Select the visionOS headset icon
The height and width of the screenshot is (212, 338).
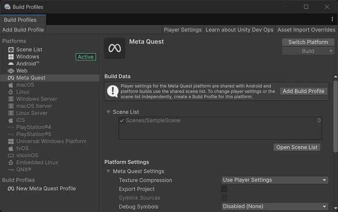[x=11, y=156]
